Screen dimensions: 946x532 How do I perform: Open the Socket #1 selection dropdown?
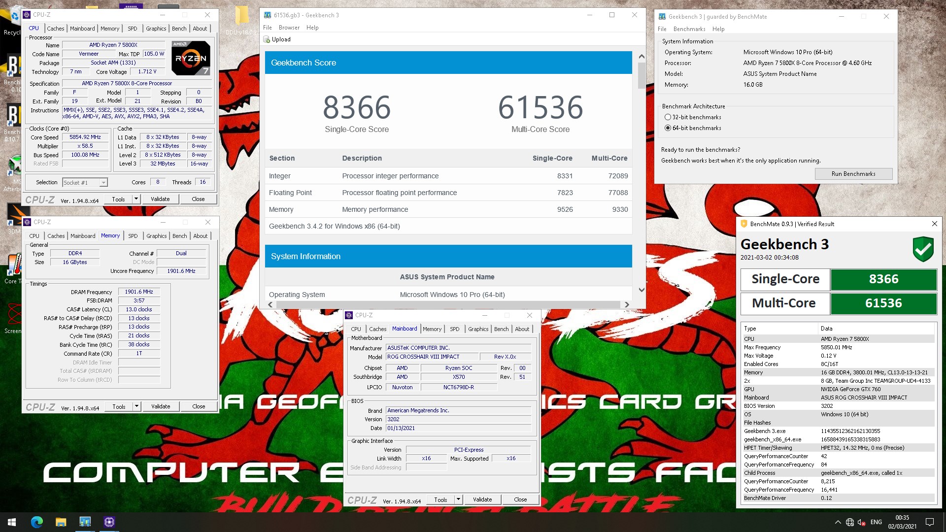[x=85, y=183]
